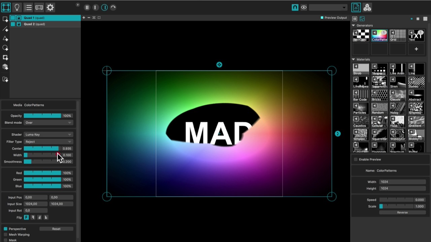The width and height of the screenshot is (431, 242).
Task: Select the add circle tool
Action: 5,48
